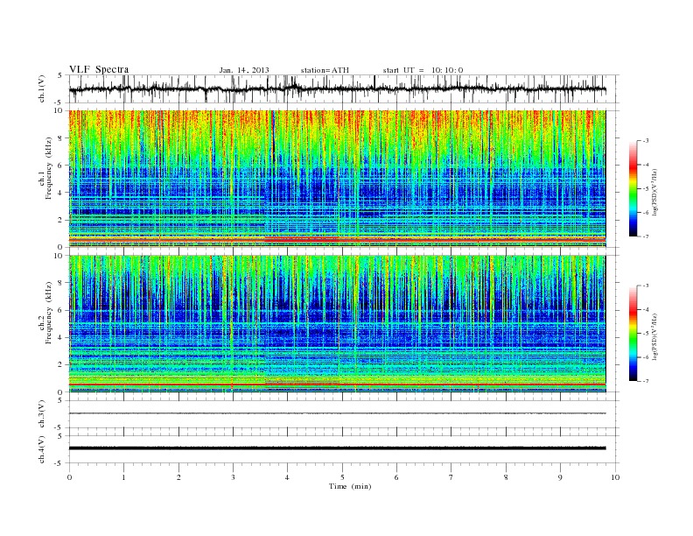Click inside the ch.2 spectrogram panel
Screen dimensions: 693x536
[337, 323]
